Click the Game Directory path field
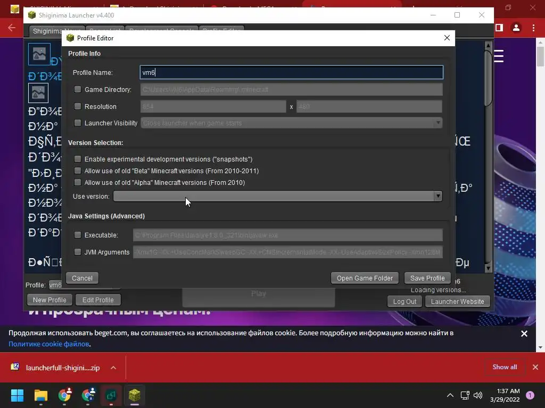545x408 pixels. 291,89
